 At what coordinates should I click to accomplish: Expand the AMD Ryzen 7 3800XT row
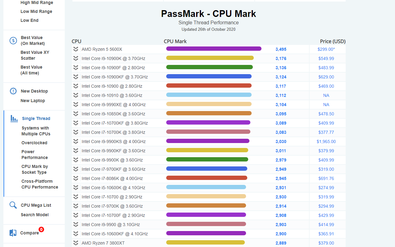click(x=76, y=243)
